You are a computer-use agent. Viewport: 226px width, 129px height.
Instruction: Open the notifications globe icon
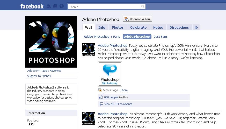click(x=62, y=6)
